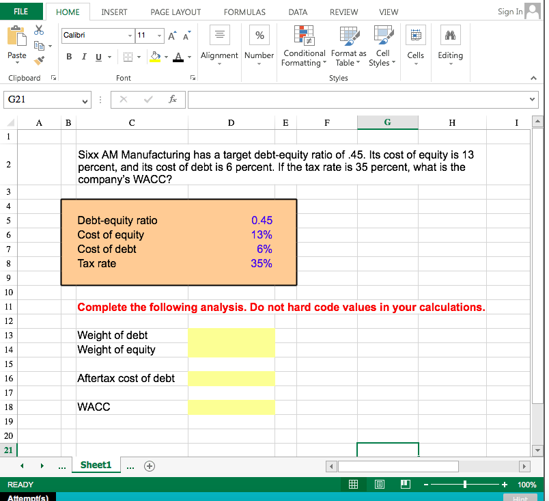Image resolution: width=549 pixels, height=501 pixels.
Task: Switch to Normal view icon
Action: [x=353, y=484]
